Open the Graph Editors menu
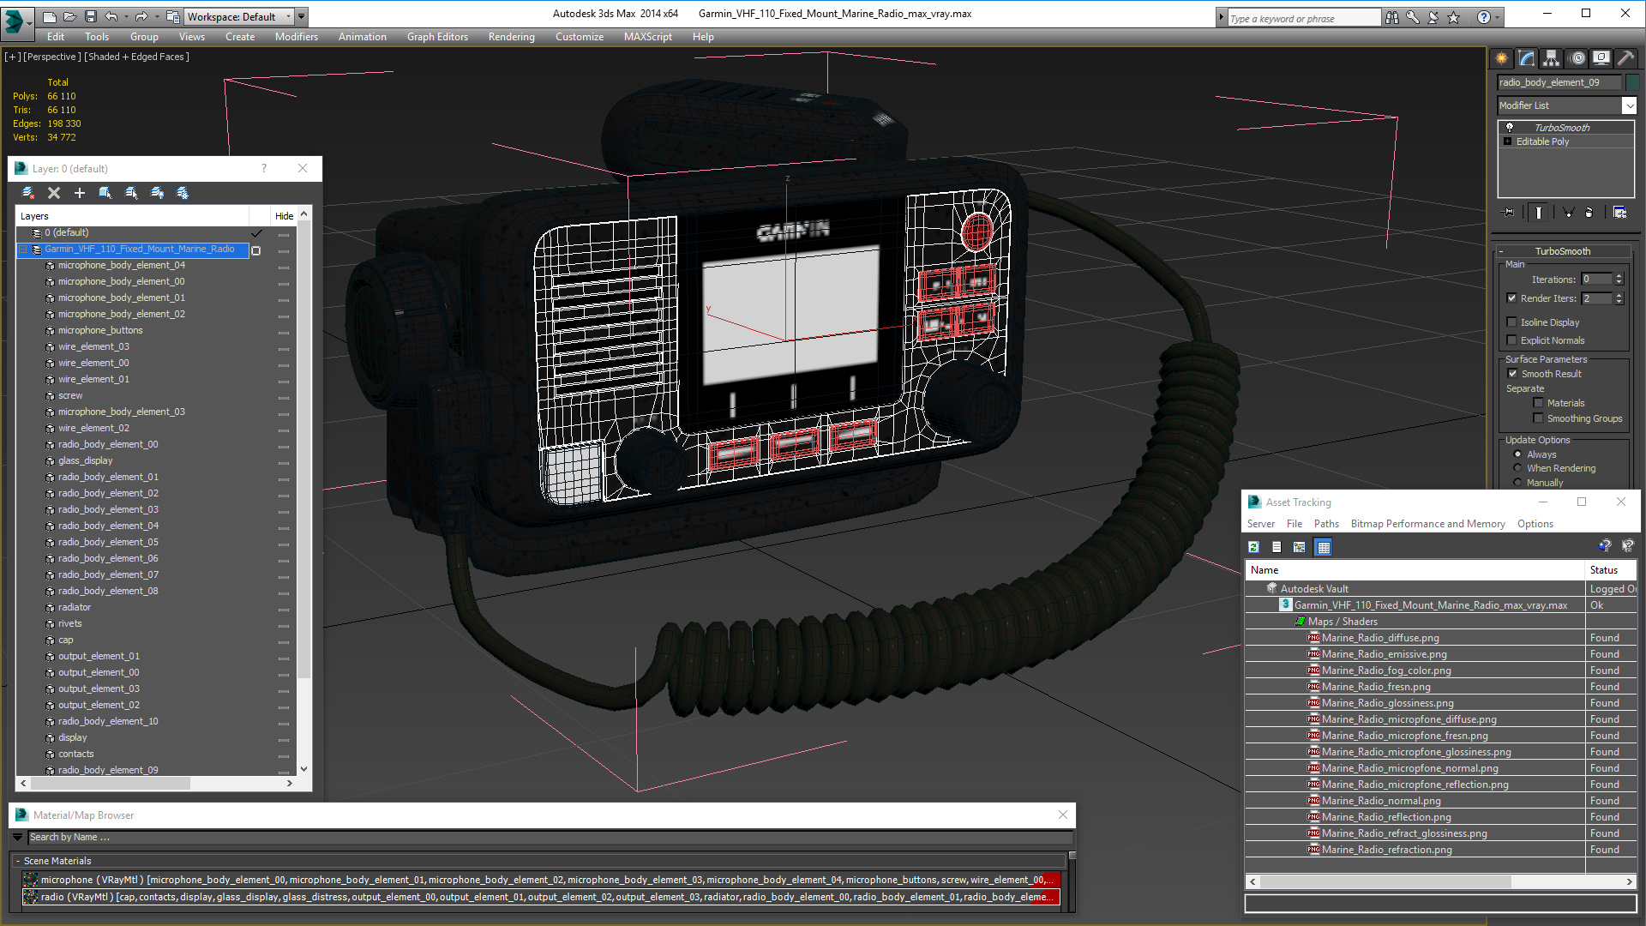Screen dimensions: 1646x926 tap(437, 37)
